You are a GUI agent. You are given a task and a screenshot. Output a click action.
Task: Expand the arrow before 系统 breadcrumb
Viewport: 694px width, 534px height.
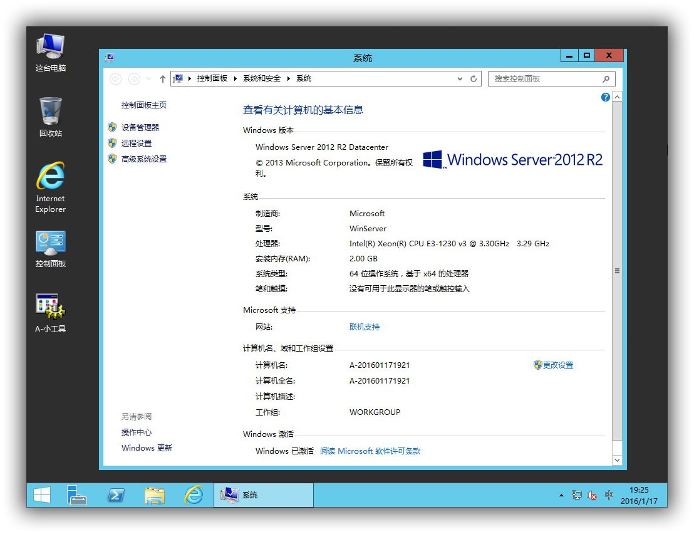click(288, 78)
